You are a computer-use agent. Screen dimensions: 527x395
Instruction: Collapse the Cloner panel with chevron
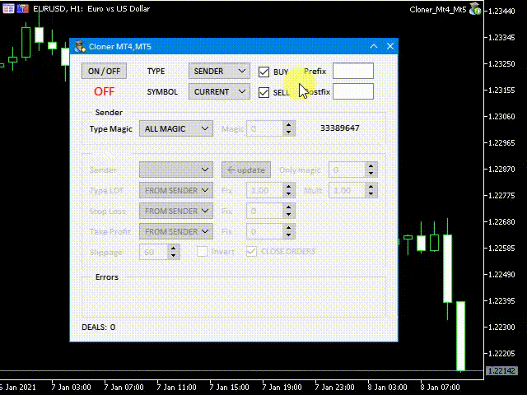pos(374,46)
